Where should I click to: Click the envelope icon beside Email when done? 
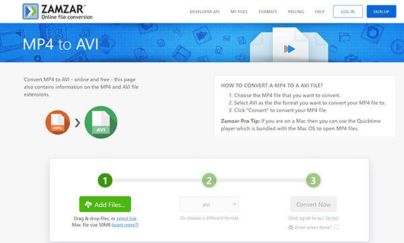[x=291, y=228]
